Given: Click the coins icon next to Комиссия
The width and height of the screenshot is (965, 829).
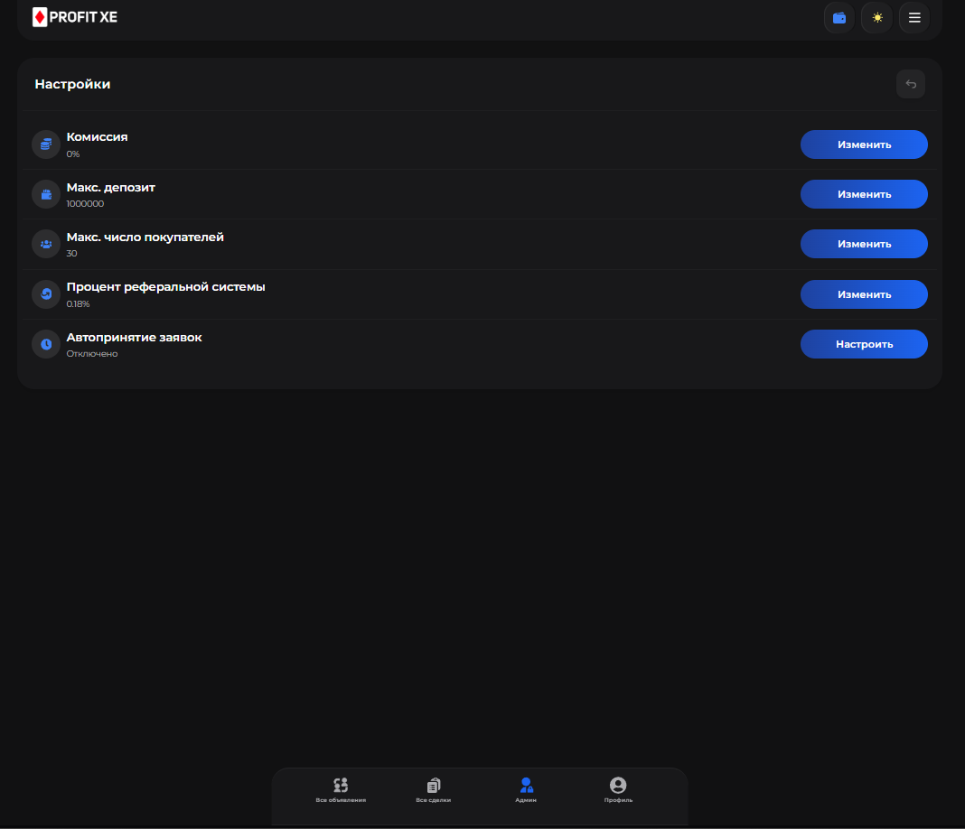Looking at the screenshot, I should 46,144.
